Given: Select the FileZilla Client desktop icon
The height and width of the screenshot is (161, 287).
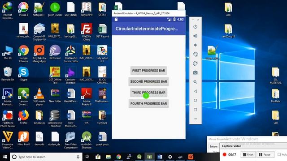Looking at the screenshot, I should tap(87, 32).
